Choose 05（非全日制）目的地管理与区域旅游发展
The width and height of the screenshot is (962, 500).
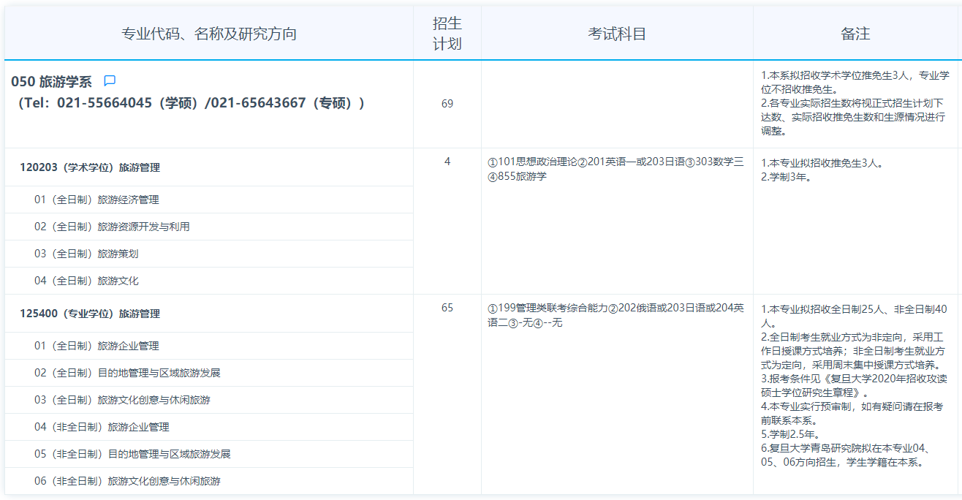[132, 454]
